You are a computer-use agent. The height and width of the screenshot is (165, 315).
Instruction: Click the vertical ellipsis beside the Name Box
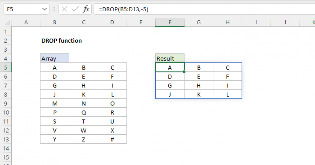pos(54,9)
